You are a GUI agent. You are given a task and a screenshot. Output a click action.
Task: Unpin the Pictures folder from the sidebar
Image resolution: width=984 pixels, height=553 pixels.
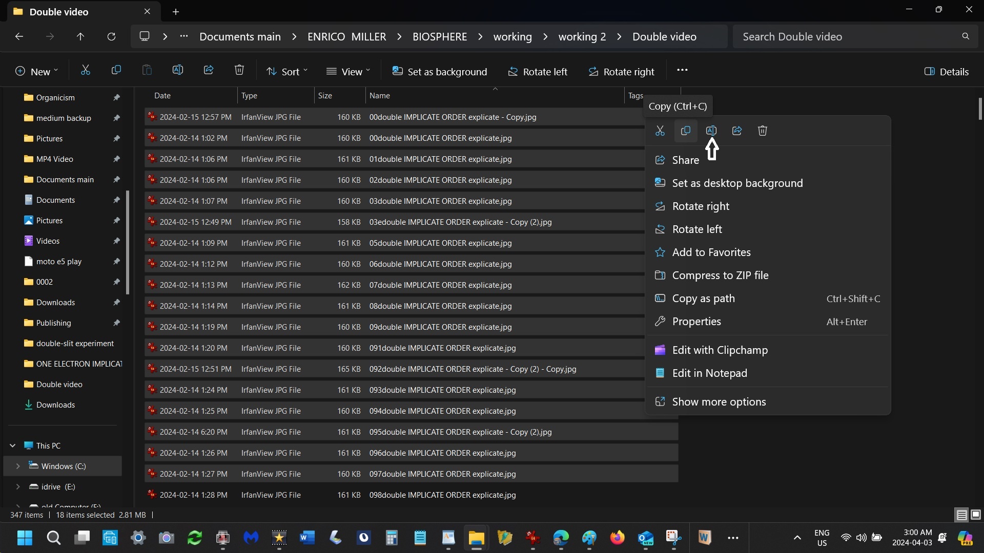click(116, 138)
